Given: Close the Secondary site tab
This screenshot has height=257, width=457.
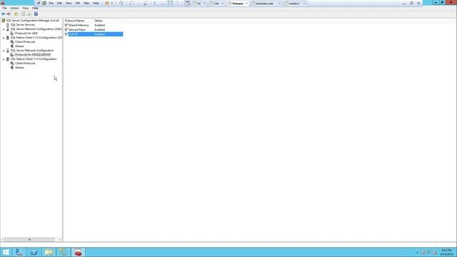Looking at the screenshot, I should [279, 4].
